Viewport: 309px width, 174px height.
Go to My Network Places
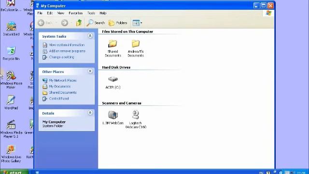pos(63,81)
